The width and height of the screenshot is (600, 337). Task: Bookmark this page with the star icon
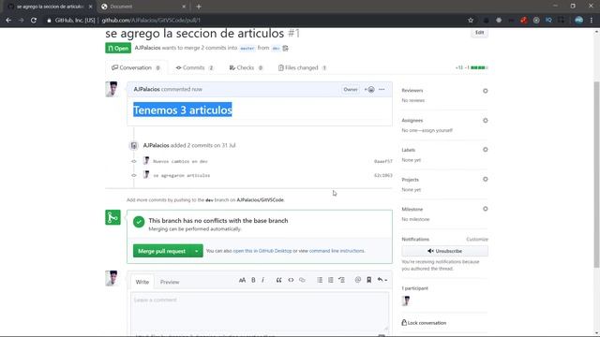(x=471, y=21)
